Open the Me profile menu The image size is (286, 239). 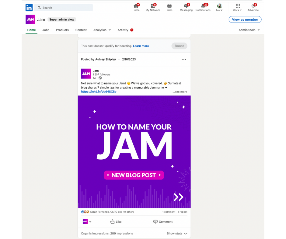219,8
